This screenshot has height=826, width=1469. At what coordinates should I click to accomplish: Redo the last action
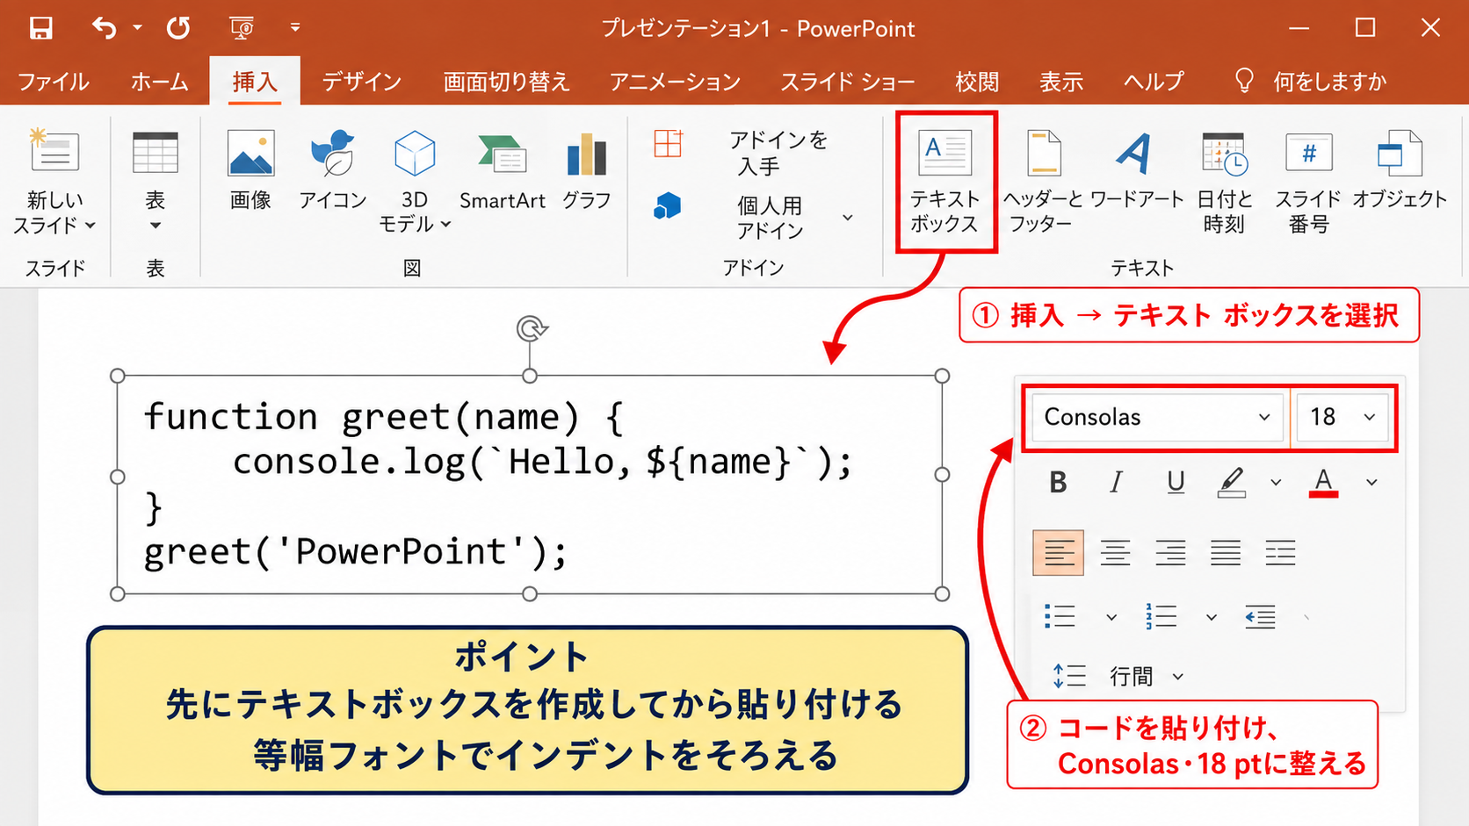point(178,28)
